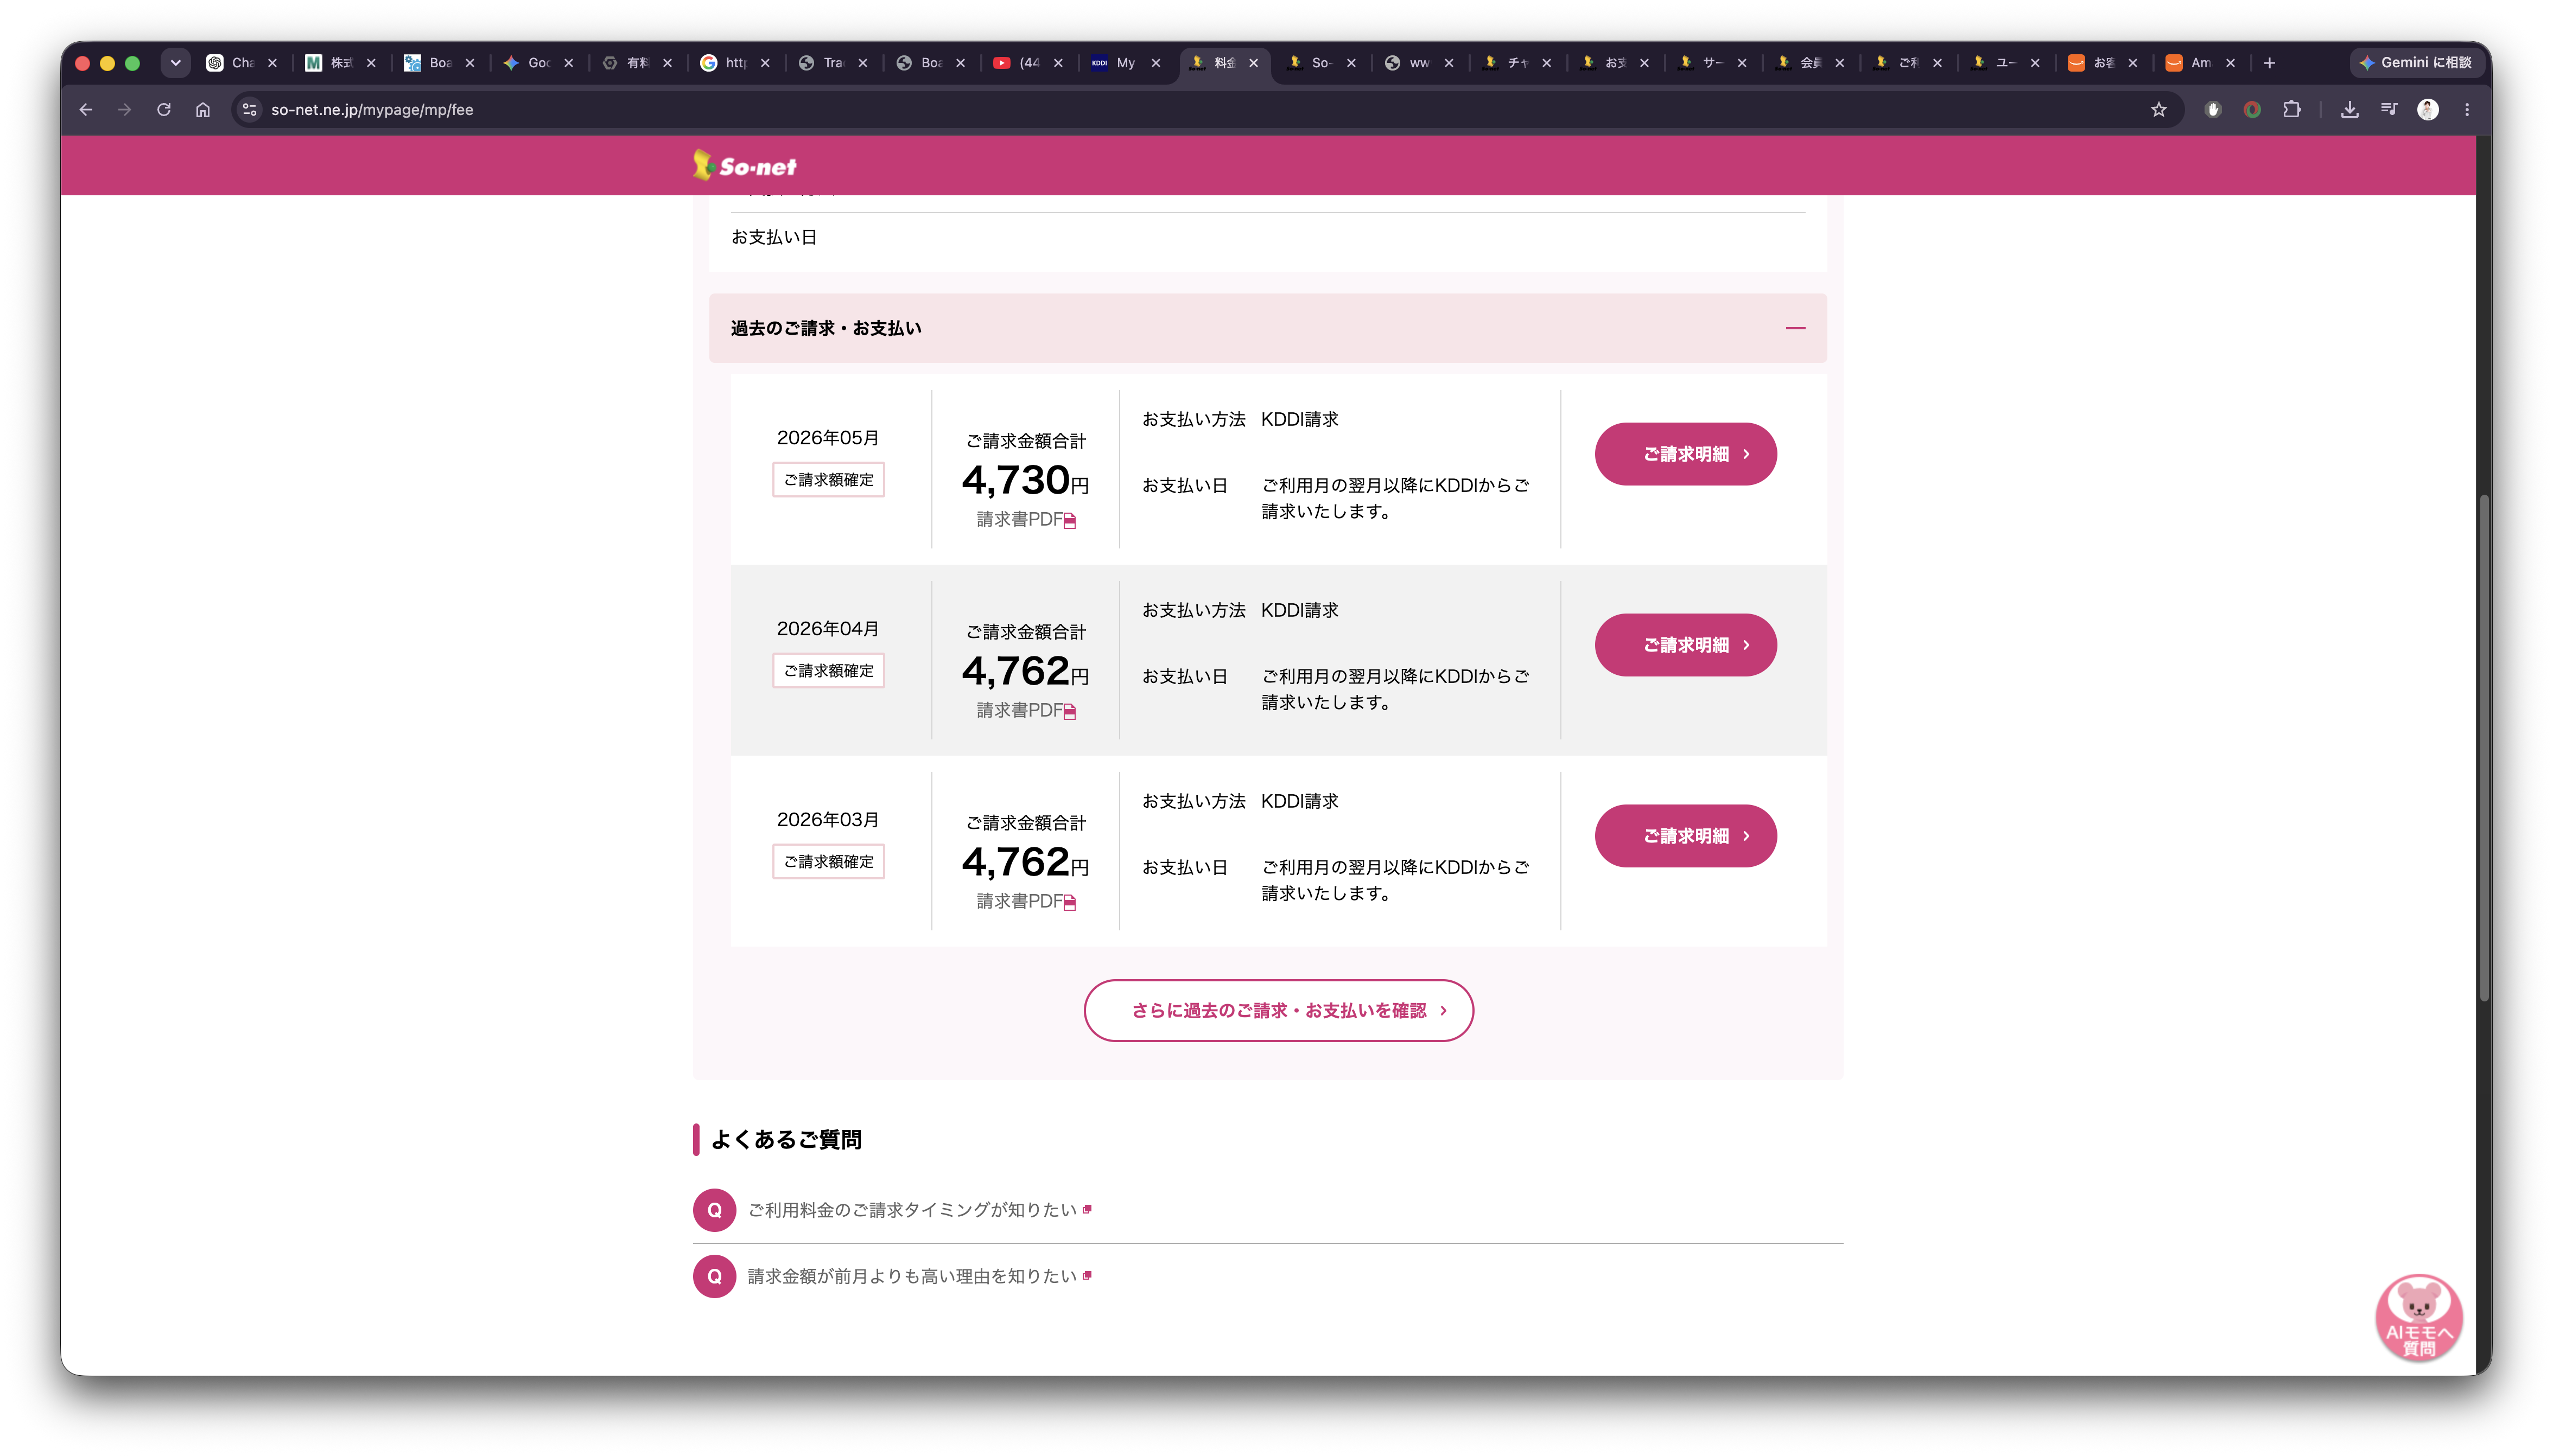2553x1456 pixels.
Task: Collapse the 過去のご請求・お支払い section
Action: point(1796,328)
